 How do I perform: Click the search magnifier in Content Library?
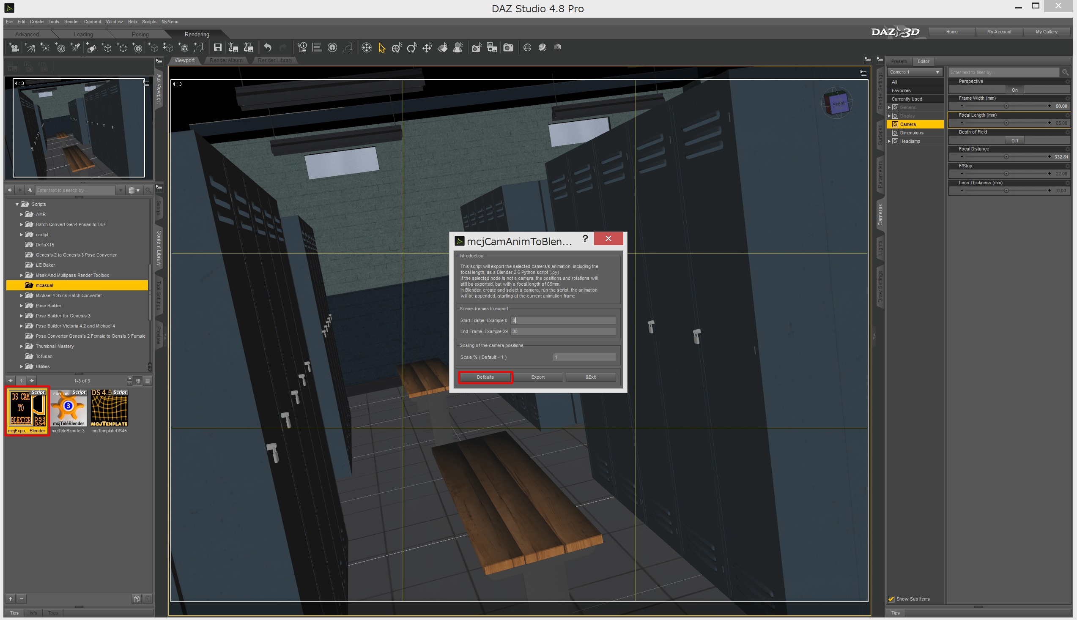coord(148,190)
